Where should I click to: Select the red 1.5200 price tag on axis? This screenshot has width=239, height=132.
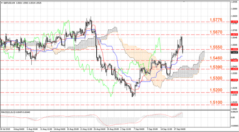click(234, 92)
